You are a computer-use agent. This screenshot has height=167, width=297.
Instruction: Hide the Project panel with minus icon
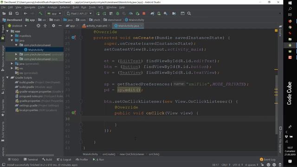pyautogui.click(x=60, y=26)
